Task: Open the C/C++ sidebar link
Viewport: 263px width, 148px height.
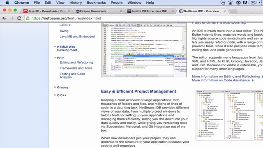Action: pos(62,95)
